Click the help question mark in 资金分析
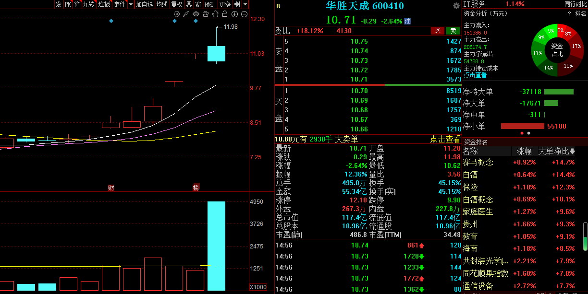 coord(569,13)
